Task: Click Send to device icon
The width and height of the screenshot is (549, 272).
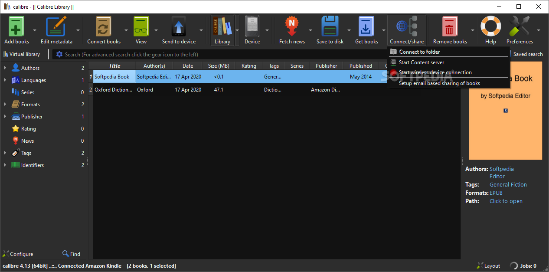Action: click(x=179, y=27)
